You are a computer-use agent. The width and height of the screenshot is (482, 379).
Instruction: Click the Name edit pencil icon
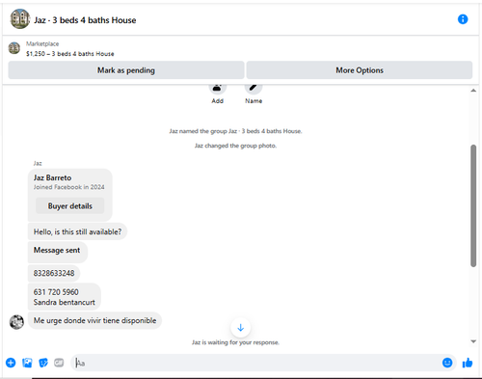coord(254,88)
